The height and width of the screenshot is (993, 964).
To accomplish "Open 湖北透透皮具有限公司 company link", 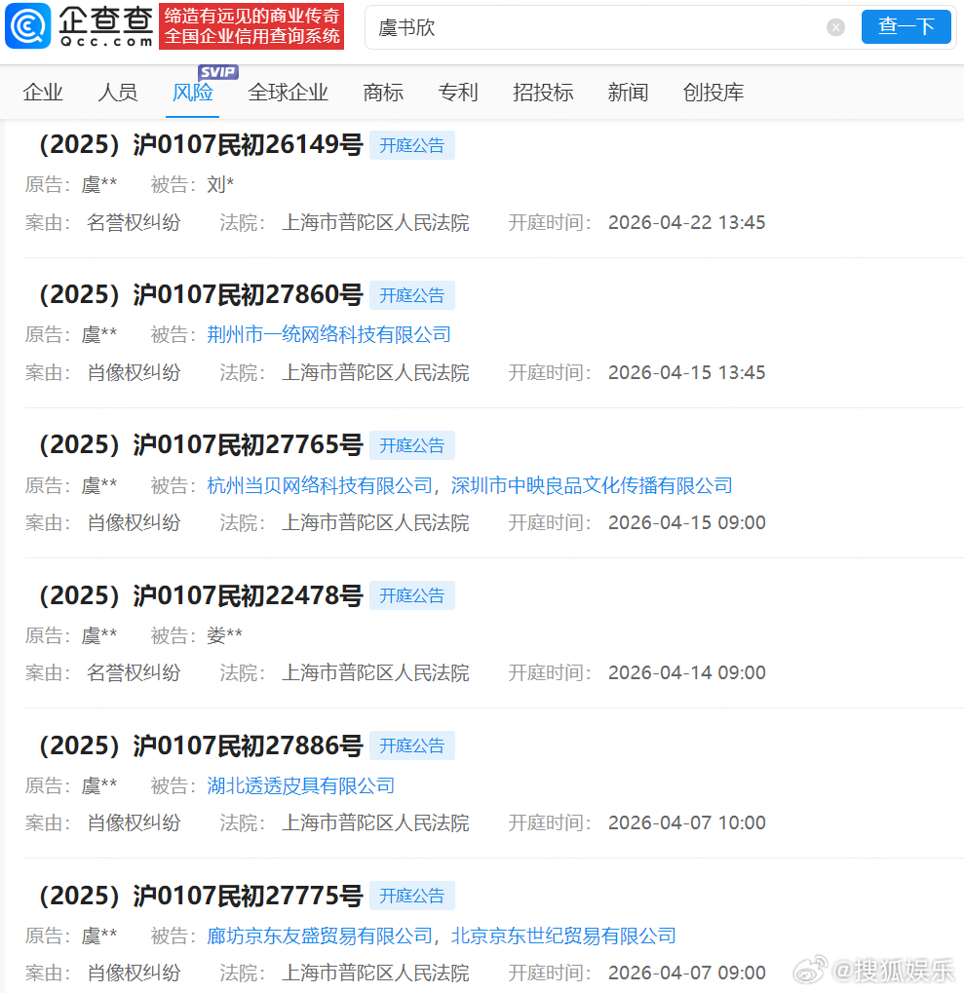I will pos(301,785).
